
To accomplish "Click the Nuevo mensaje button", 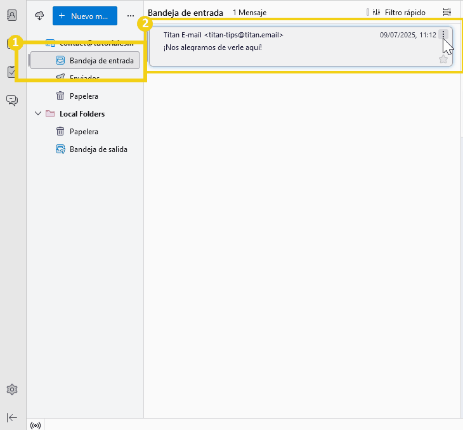I will click(x=84, y=15).
